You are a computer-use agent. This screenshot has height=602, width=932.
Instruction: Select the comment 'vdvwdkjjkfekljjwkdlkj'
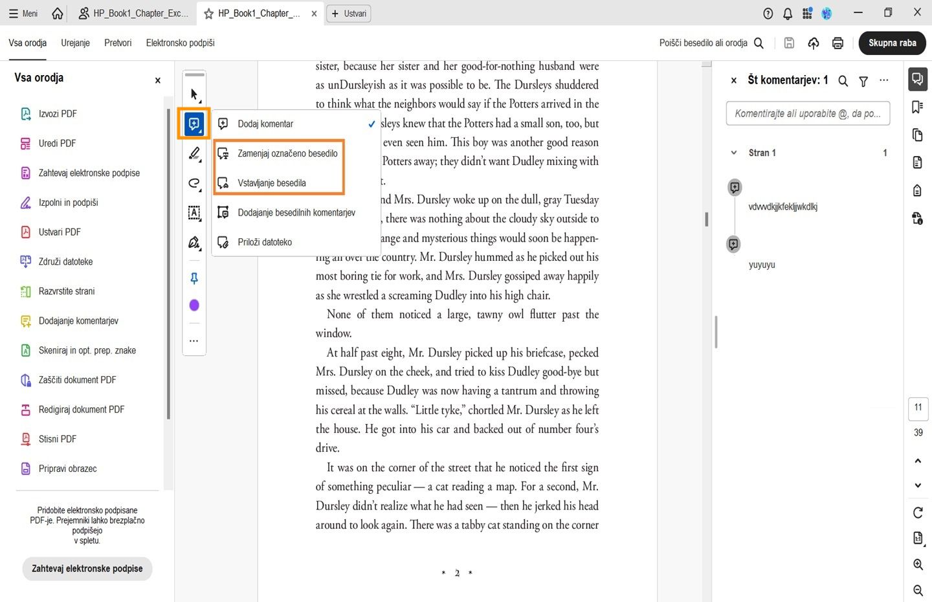tap(782, 207)
